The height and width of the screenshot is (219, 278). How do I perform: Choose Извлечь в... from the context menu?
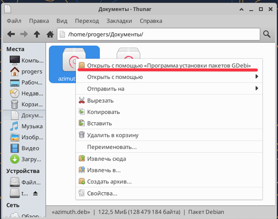tap(169, 170)
